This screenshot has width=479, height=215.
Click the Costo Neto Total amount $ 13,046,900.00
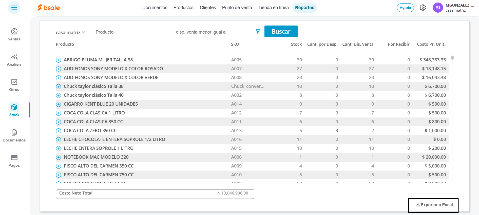click(x=233, y=193)
